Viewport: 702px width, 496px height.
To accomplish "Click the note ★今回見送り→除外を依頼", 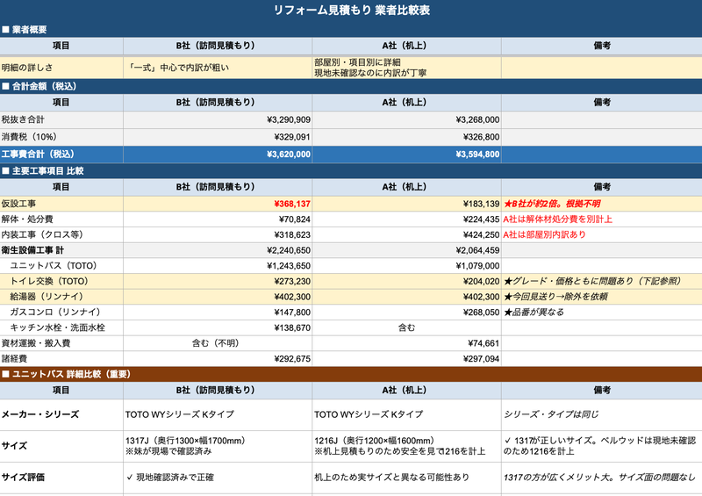I will point(561,297).
